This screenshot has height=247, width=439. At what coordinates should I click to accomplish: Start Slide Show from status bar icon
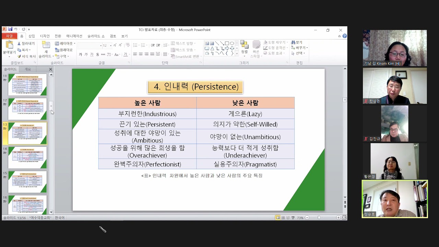tap(293, 217)
